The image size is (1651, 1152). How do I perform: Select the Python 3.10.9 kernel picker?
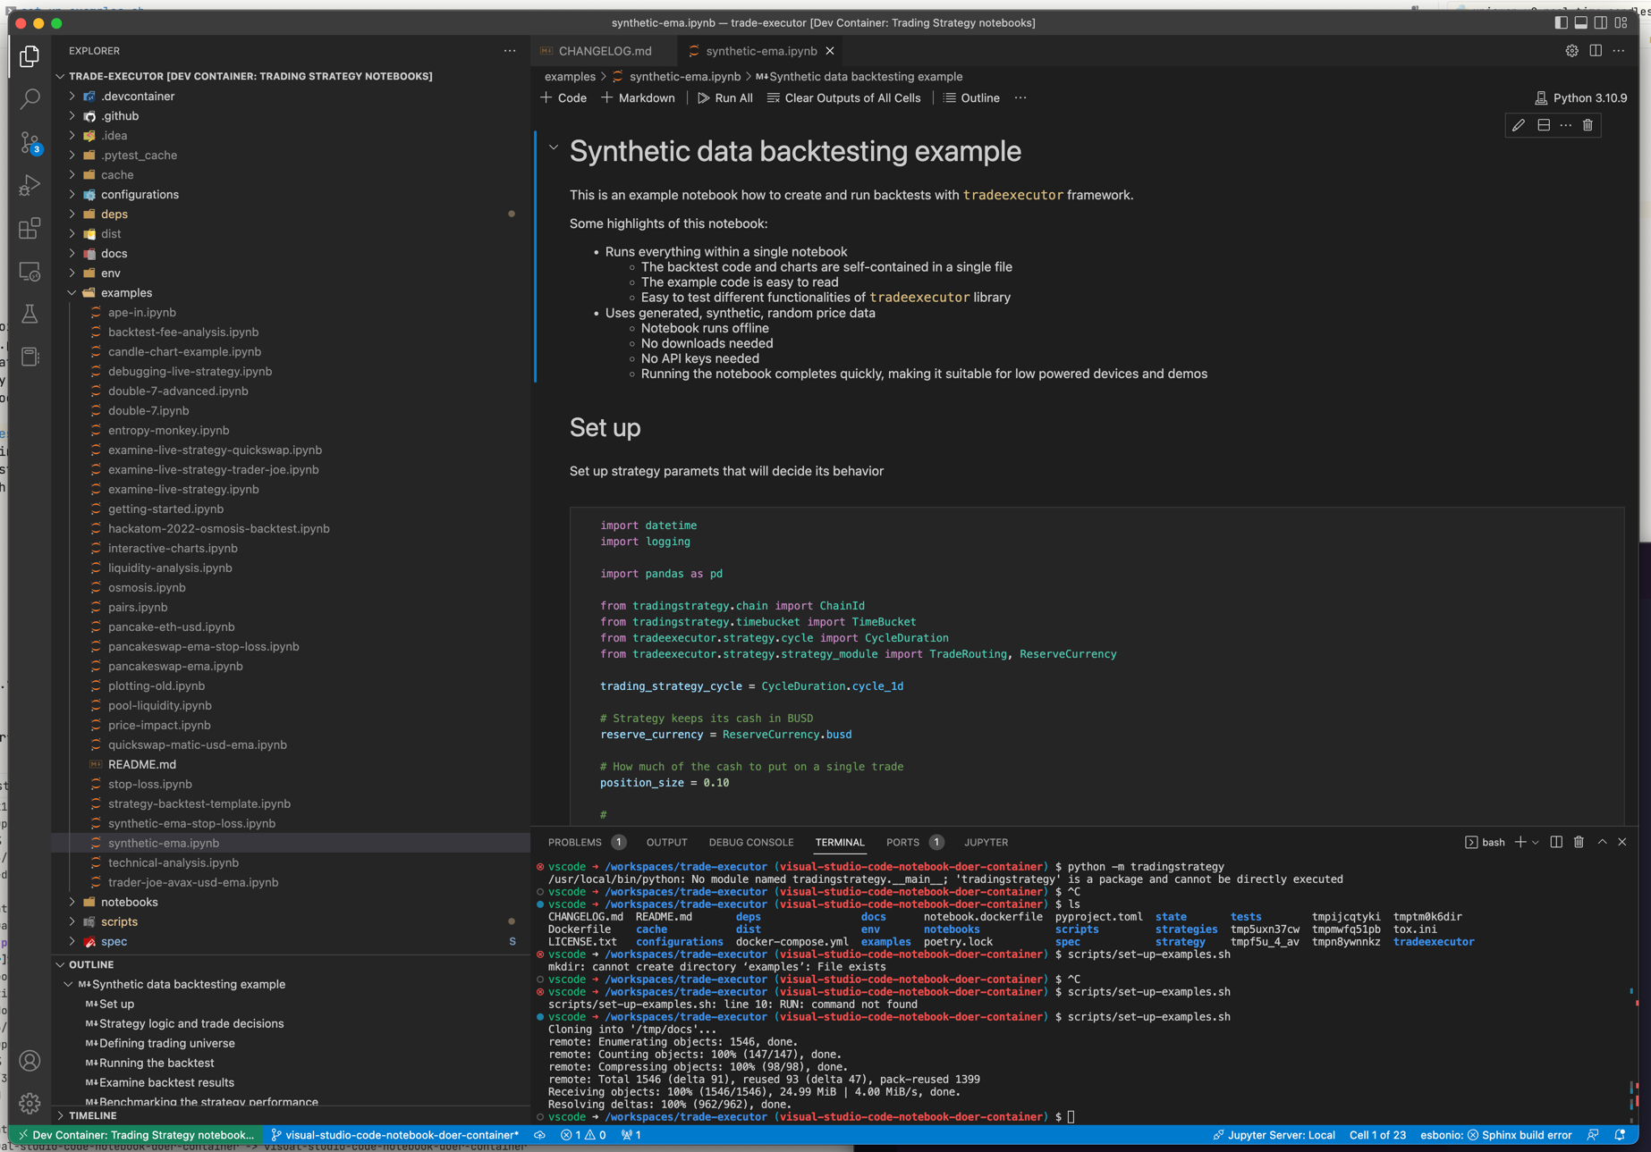pos(1580,98)
